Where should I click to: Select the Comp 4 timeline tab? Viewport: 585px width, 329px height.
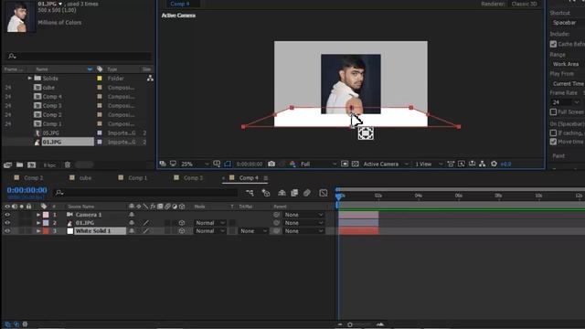[x=248, y=177]
